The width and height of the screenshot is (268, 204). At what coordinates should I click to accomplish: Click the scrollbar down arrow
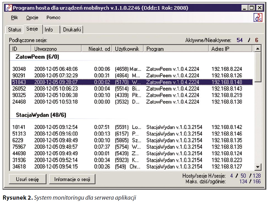[258, 167]
